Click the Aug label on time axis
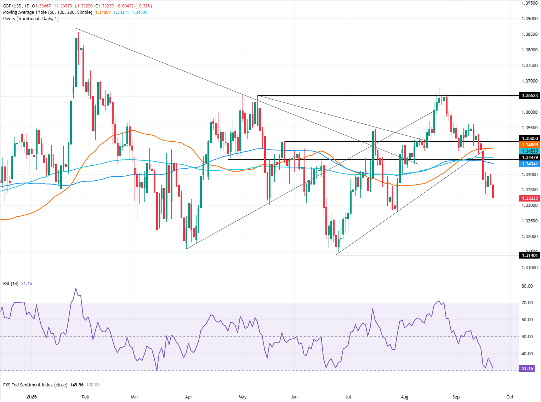The height and width of the screenshot is (402, 541). click(x=404, y=397)
